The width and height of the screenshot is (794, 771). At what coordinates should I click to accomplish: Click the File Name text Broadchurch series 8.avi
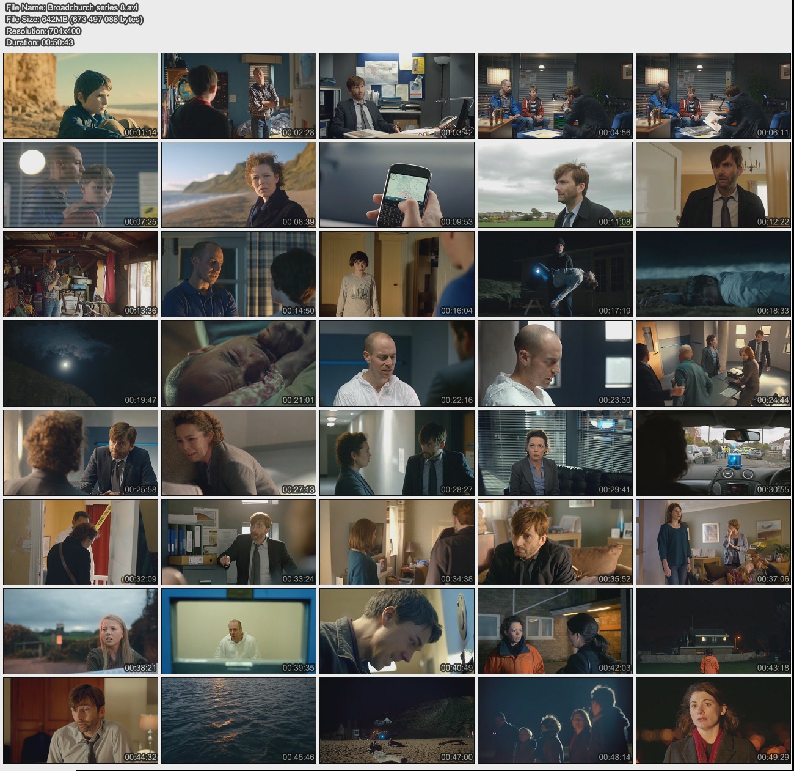pos(71,7)
